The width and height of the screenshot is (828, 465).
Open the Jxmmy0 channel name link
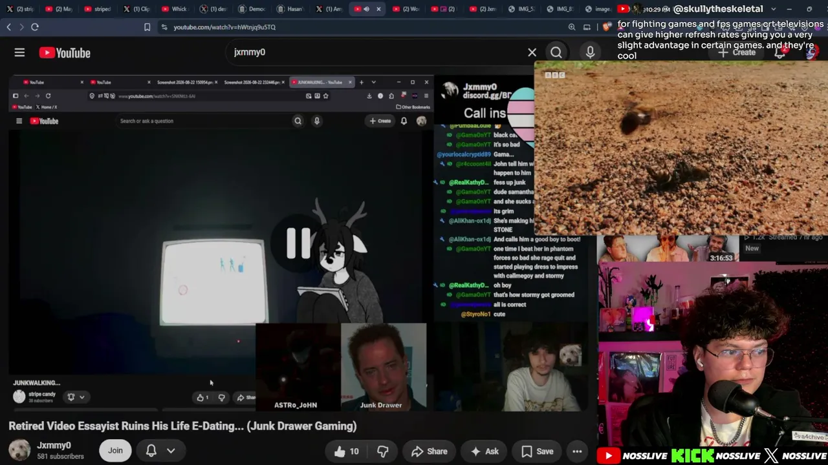coord(54,445)
